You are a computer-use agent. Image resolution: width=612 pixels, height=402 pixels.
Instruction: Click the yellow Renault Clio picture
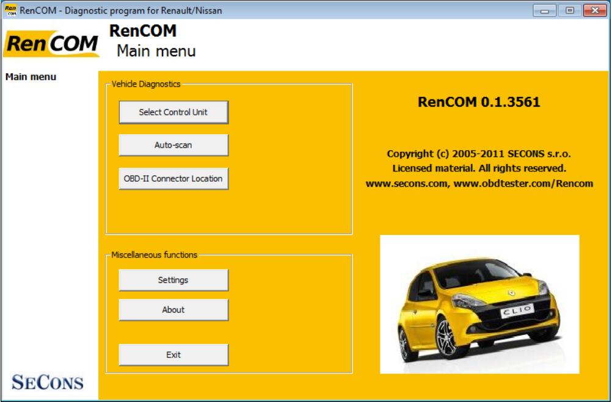(479, 304)
